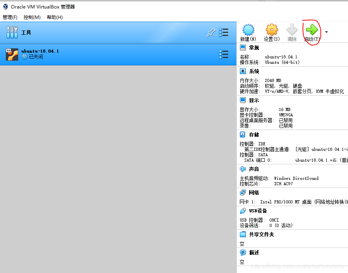The height and width of the screenshot is (273, 348).
Task: Click the memory value 2048 MB
Action: click(x=273, y=80)
